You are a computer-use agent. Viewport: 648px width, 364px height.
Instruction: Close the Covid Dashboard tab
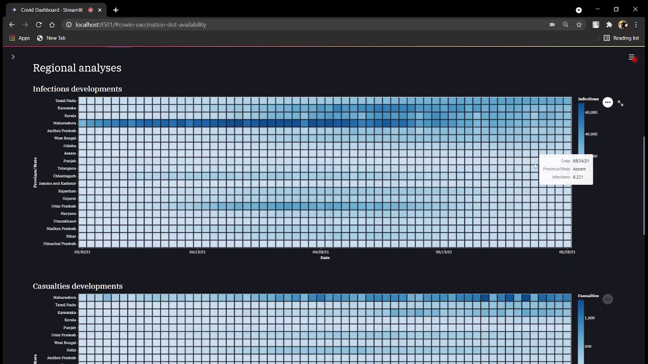[100, 10]
